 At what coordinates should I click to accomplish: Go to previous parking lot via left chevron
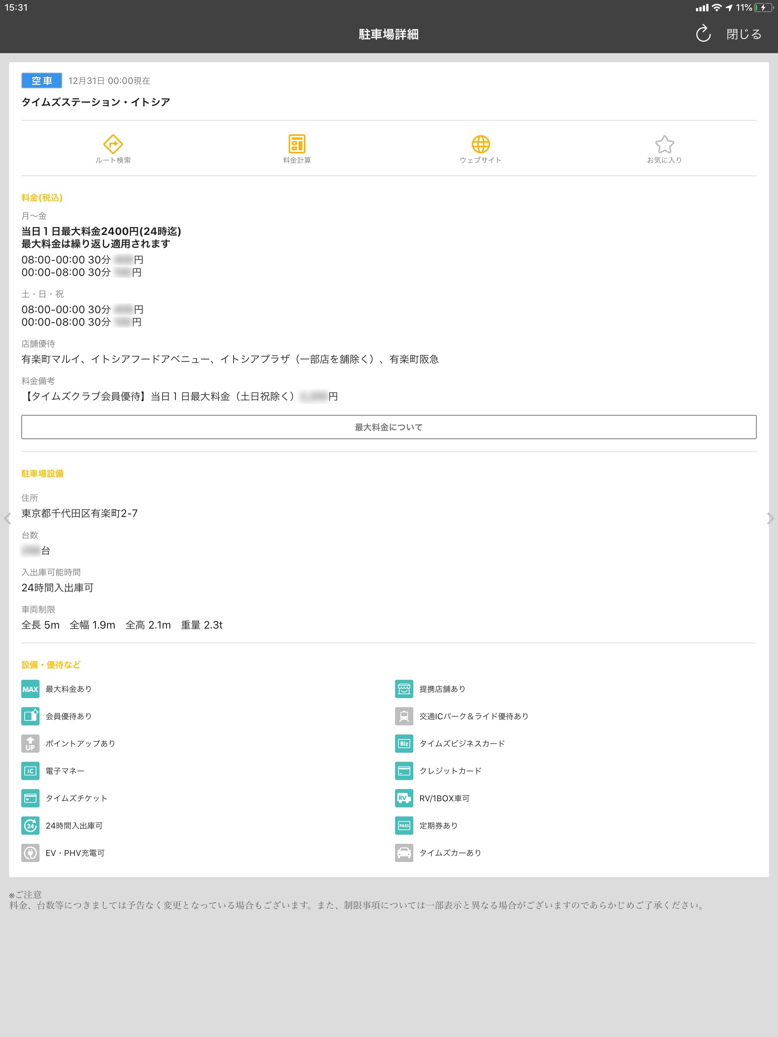[x=7, y=518]
